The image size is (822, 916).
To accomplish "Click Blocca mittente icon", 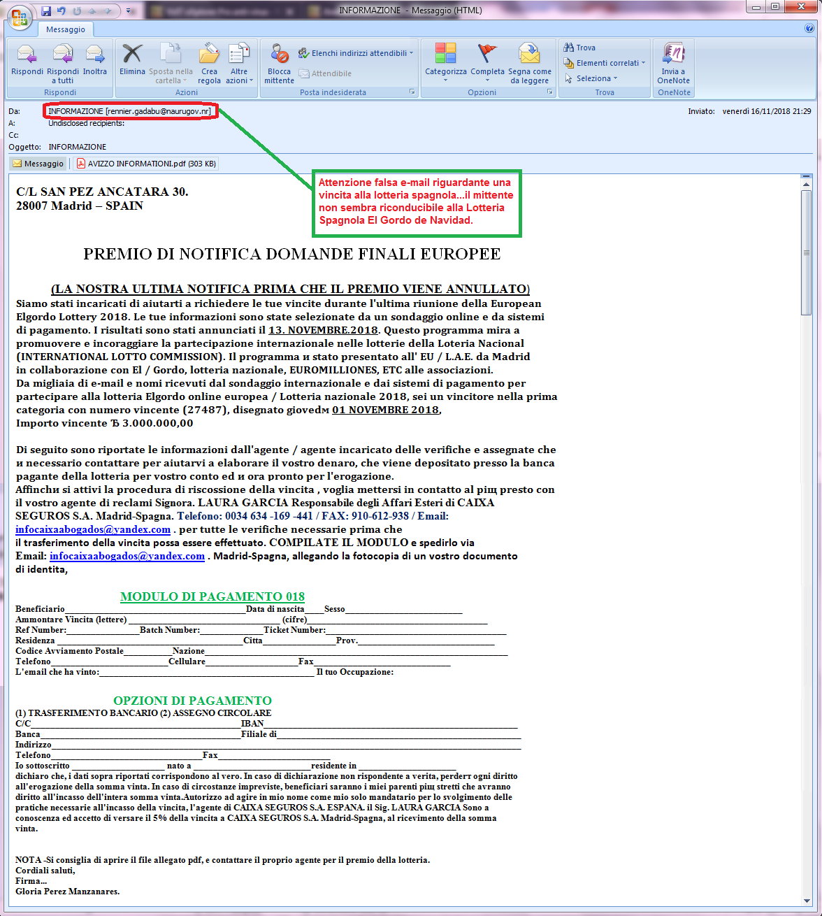I will tap(279, 54).
